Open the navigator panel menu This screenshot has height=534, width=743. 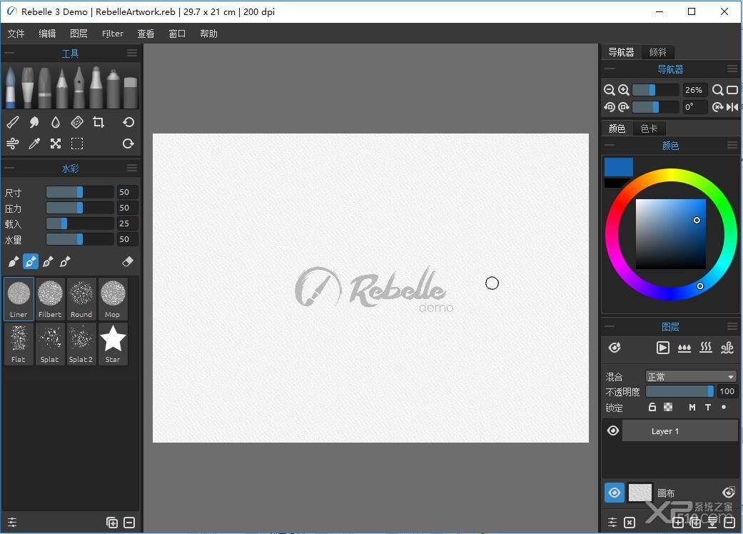(732, 69)
